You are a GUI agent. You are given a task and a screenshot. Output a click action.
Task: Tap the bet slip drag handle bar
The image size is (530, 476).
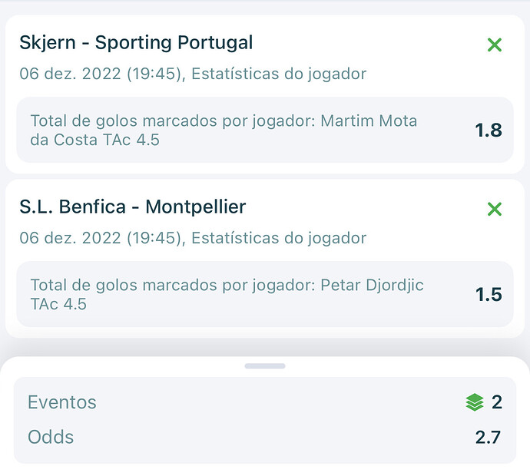tap(265, 366)
